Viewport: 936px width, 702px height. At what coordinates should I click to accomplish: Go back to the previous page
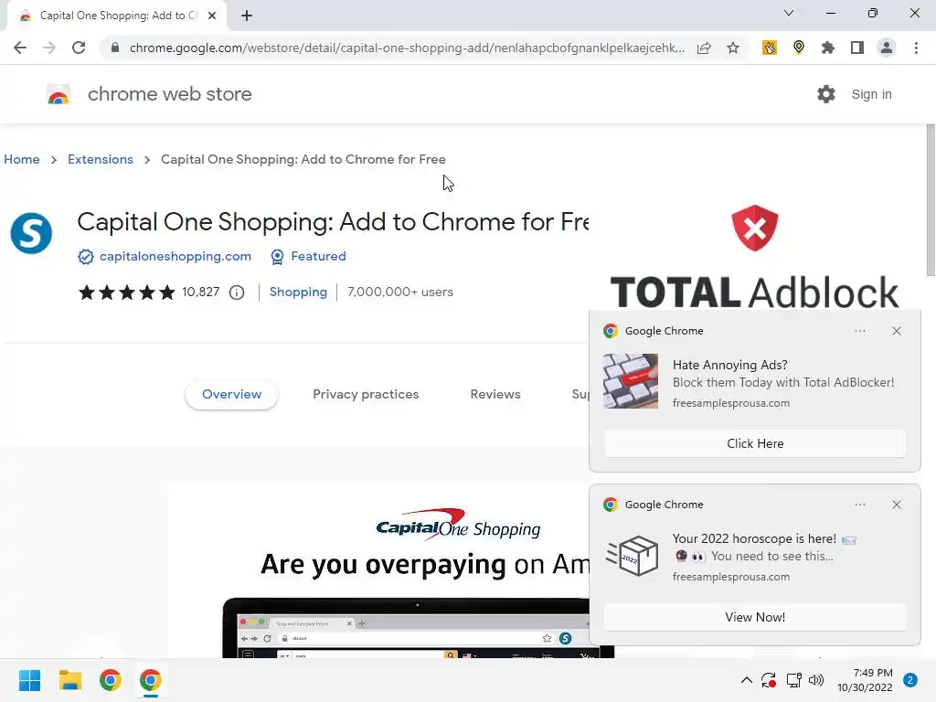pyautogui.click(x=20, y=48)
